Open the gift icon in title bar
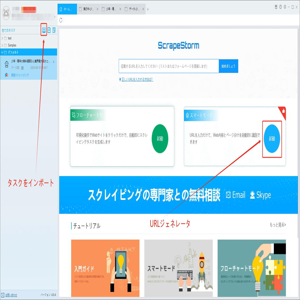300x300 pixels. pos(276,7)
